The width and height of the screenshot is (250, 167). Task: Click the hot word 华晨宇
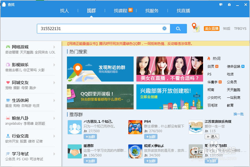(212, 82)
